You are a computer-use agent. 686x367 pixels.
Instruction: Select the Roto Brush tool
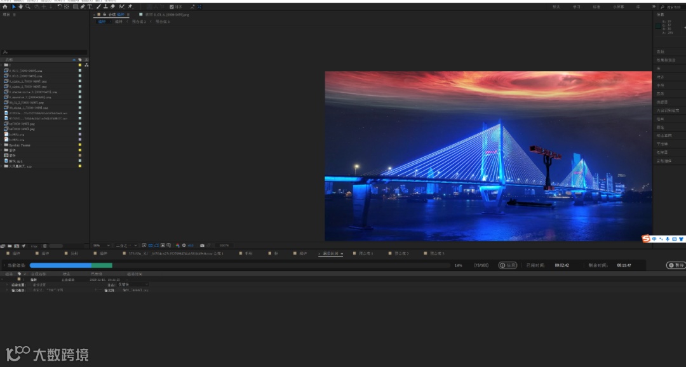tap(121, 6)
